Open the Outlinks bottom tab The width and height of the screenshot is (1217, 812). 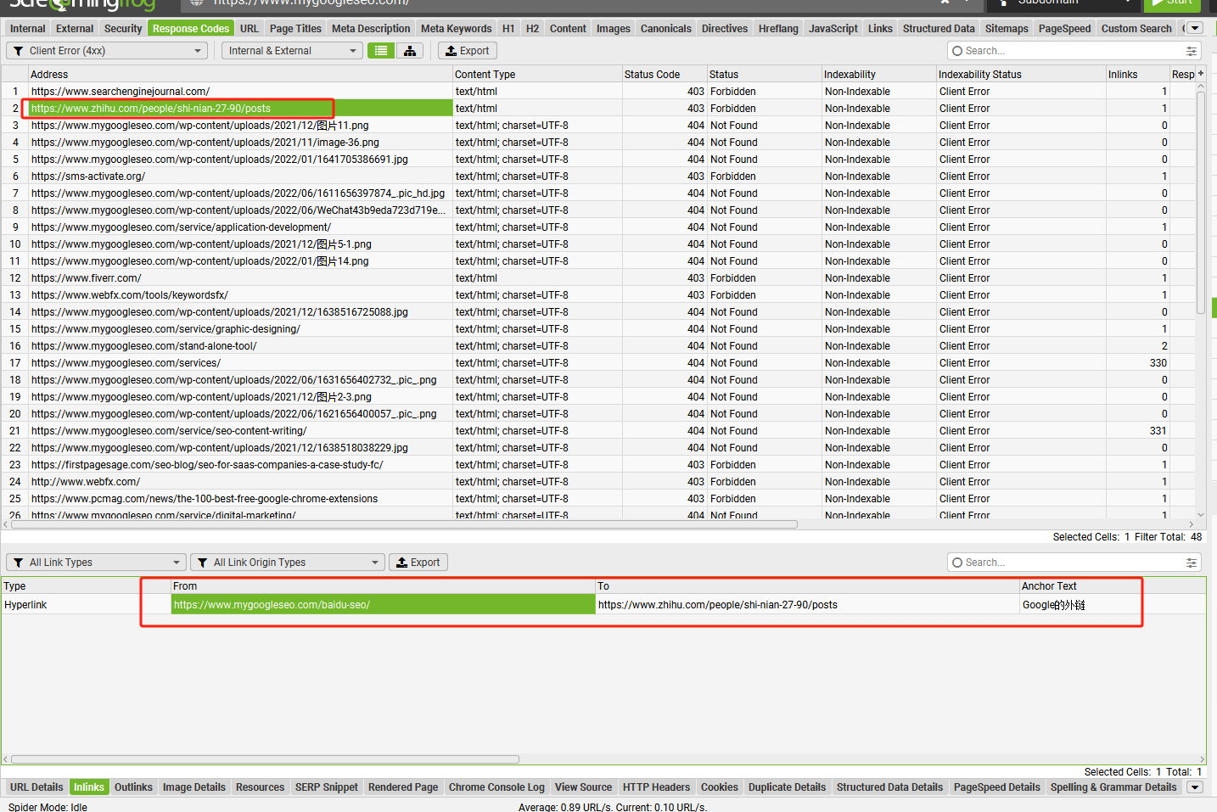[134, 787]
